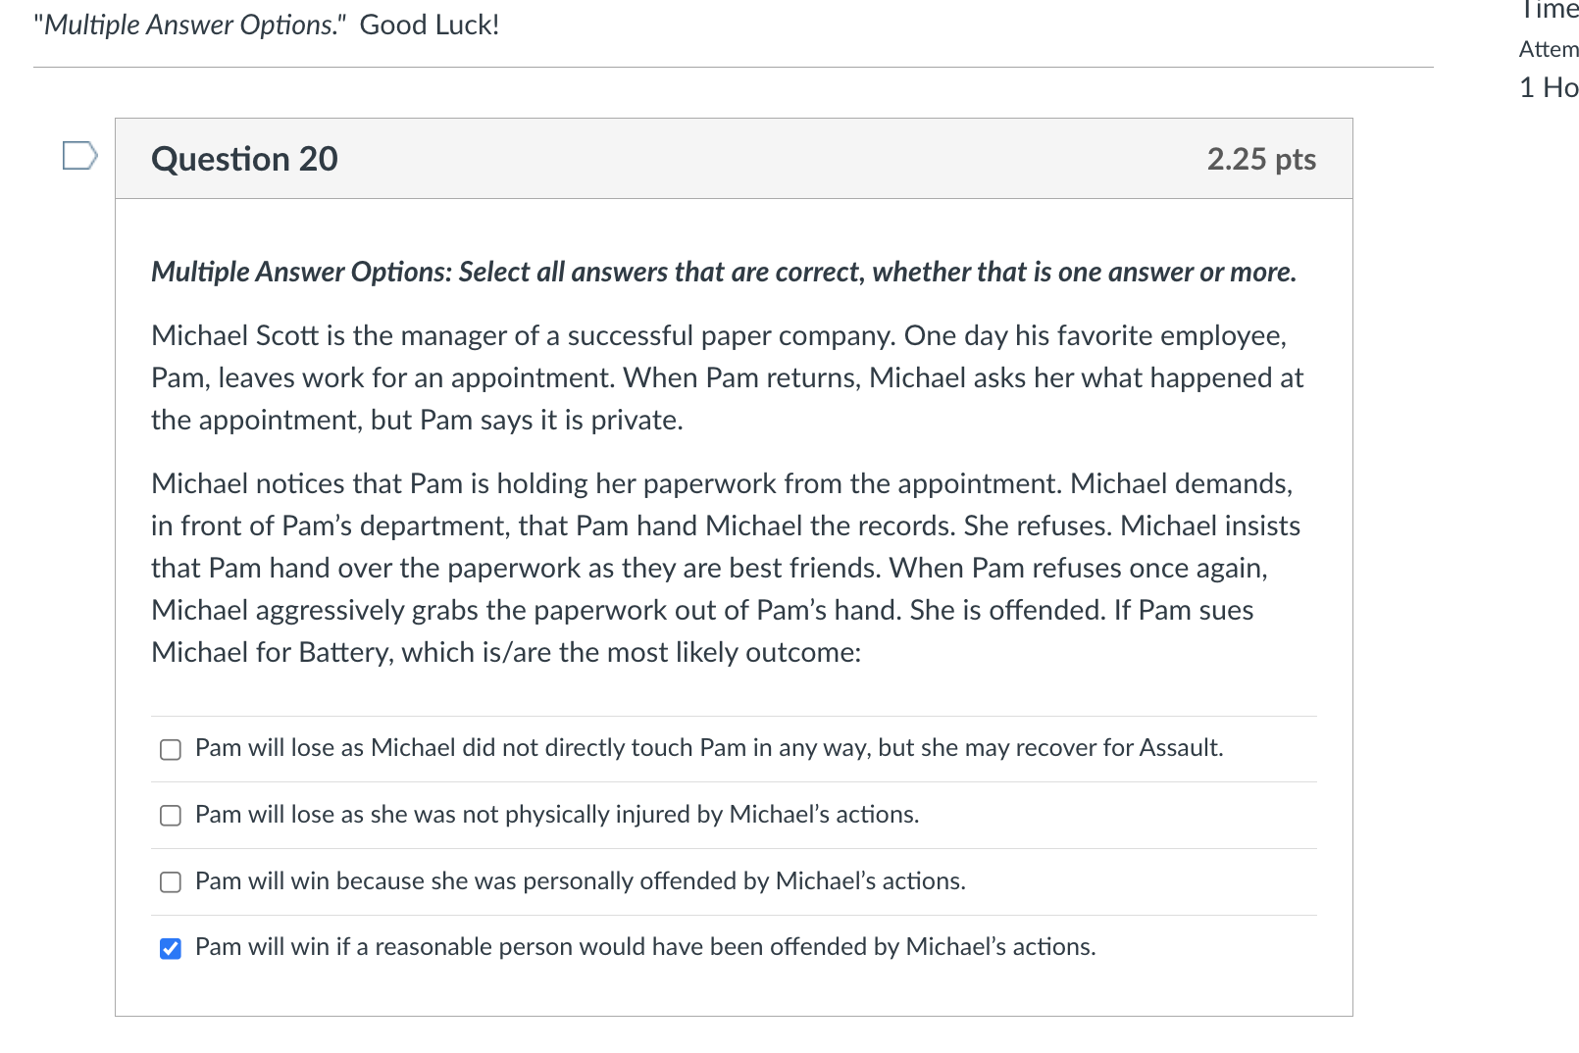Click the partially visible 'Time' label in sidebar
The height and width of the screenshot is (1053, 1579).
(x=1550, y=10)
